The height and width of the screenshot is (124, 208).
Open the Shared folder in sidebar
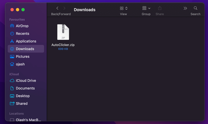coord(26,103)
